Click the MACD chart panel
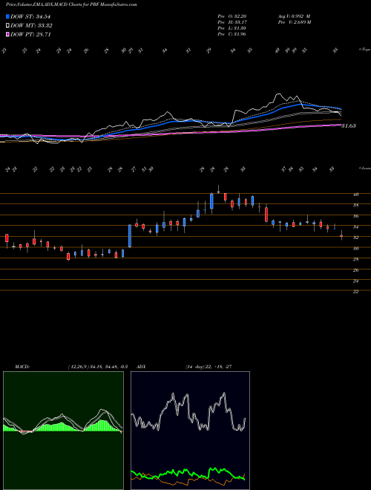 63,431
